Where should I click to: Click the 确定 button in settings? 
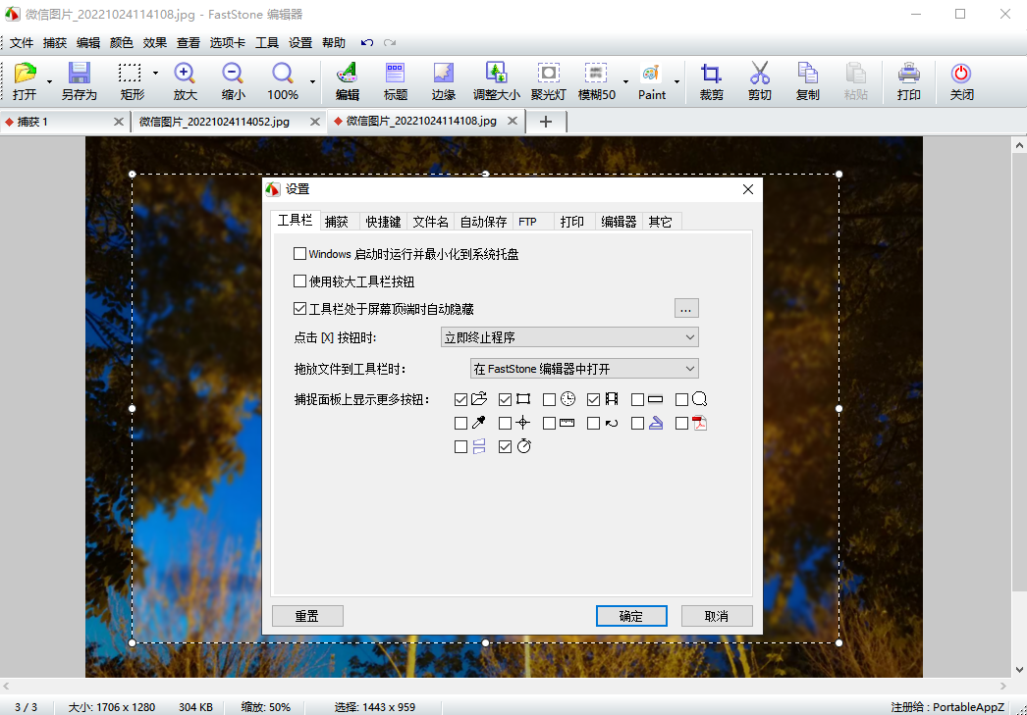(x=631, y=616)
